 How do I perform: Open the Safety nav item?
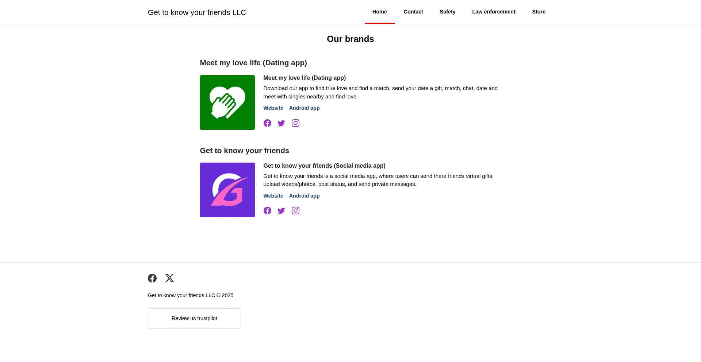448,12
